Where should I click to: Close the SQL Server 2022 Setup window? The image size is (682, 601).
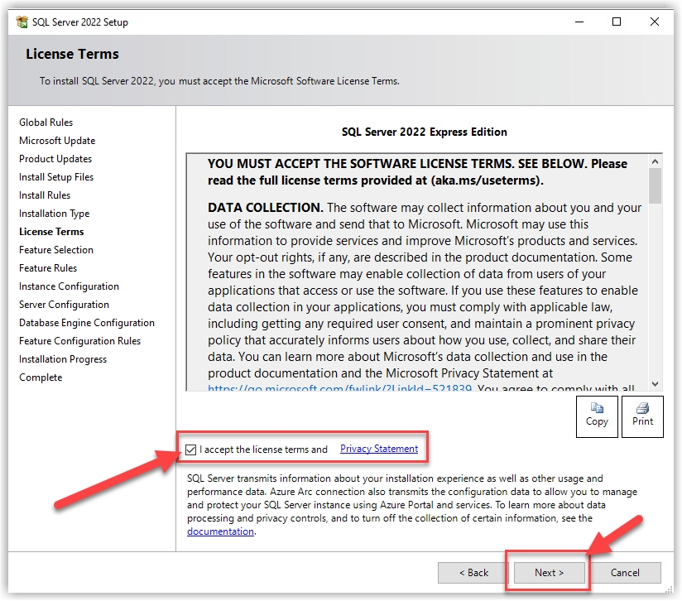coord(654,22)
